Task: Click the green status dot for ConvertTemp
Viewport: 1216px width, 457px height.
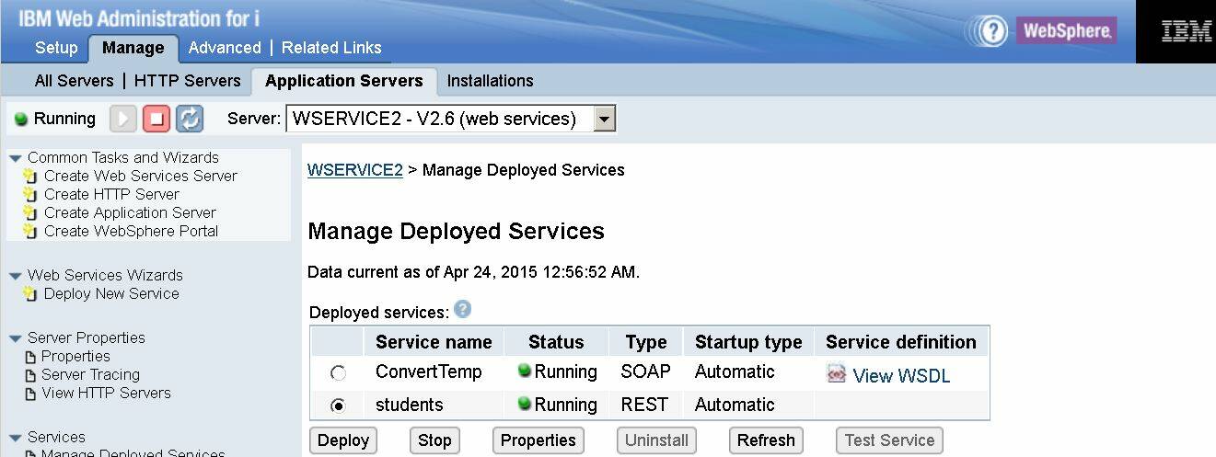Action: point(525,371)
